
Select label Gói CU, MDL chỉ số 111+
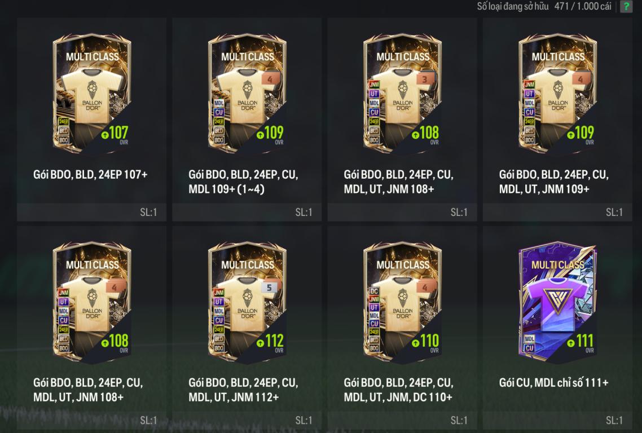[553, 383]
